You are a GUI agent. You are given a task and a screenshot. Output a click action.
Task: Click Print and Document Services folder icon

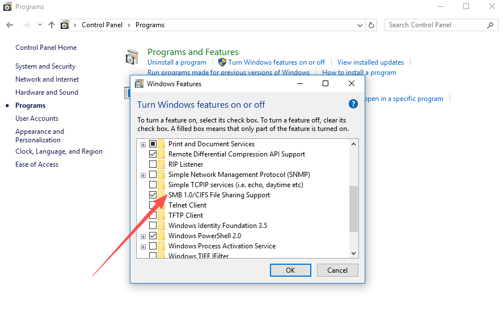click(162, 144)
